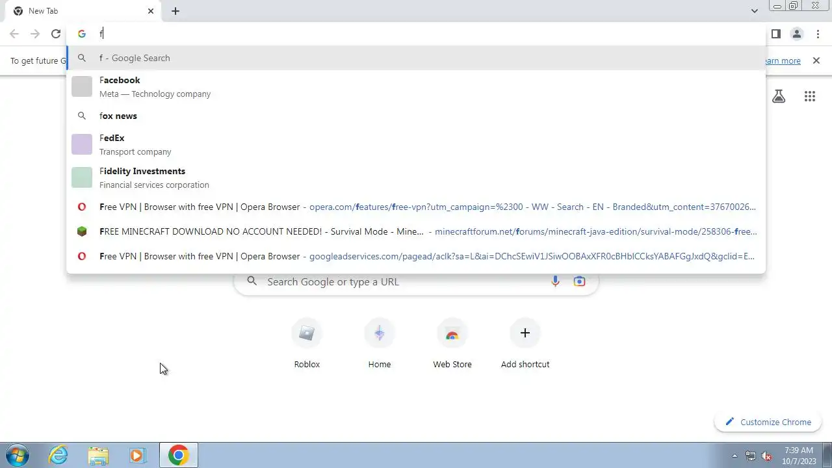The image size is (832, 468).
Task: Open a new tab with the plus button
Action: click(175, 11)
